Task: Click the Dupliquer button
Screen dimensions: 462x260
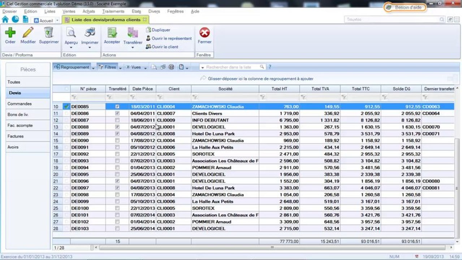Action: click(x=161, y=30)
